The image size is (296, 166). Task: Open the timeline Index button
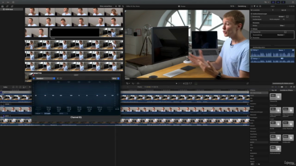(x=5, y=87)
